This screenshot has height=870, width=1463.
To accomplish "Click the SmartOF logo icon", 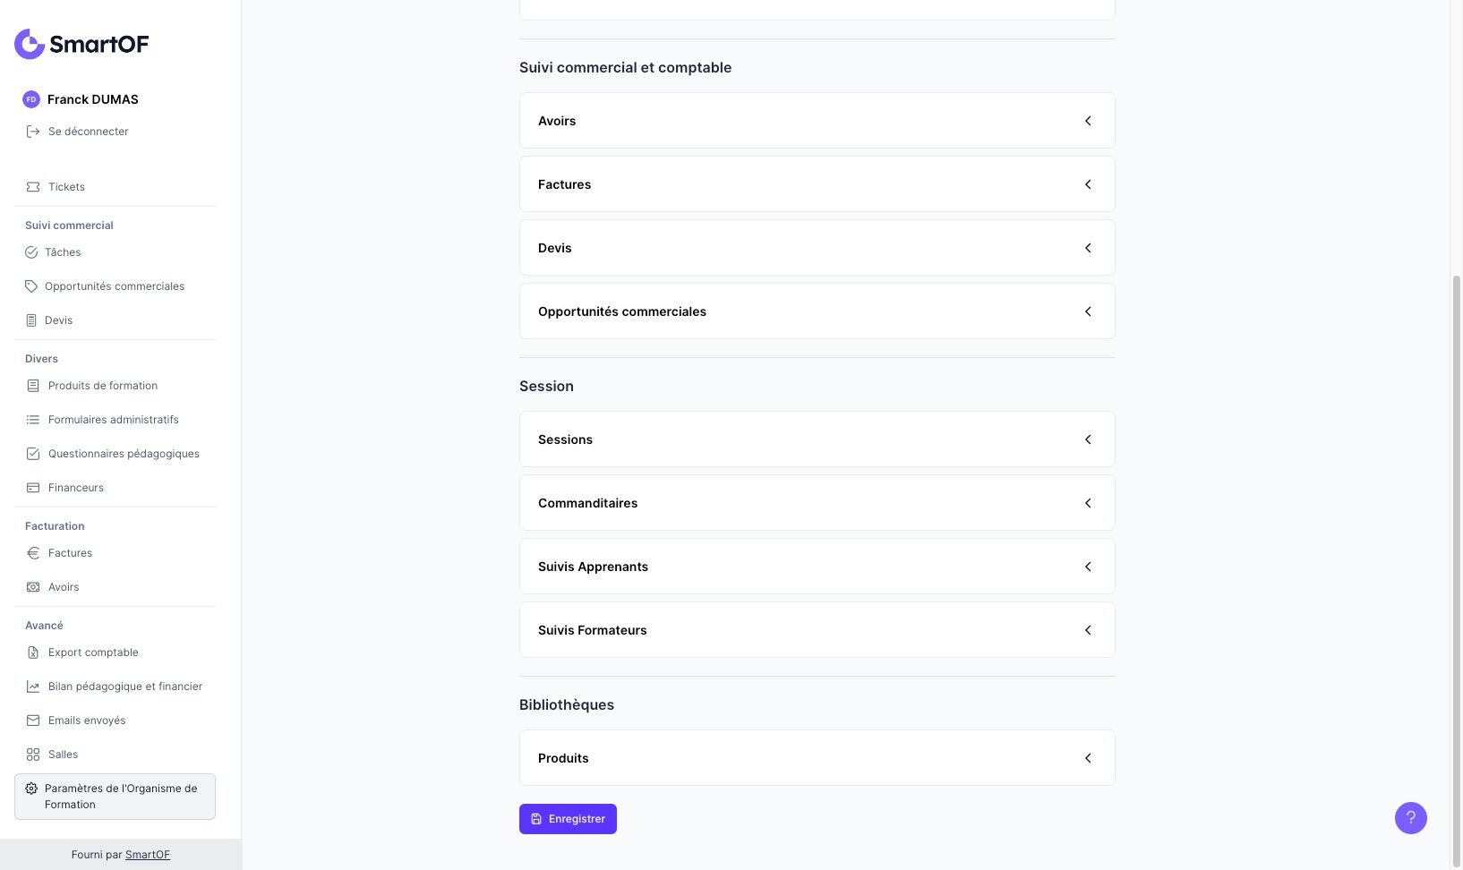I will [x=30, y=44].
